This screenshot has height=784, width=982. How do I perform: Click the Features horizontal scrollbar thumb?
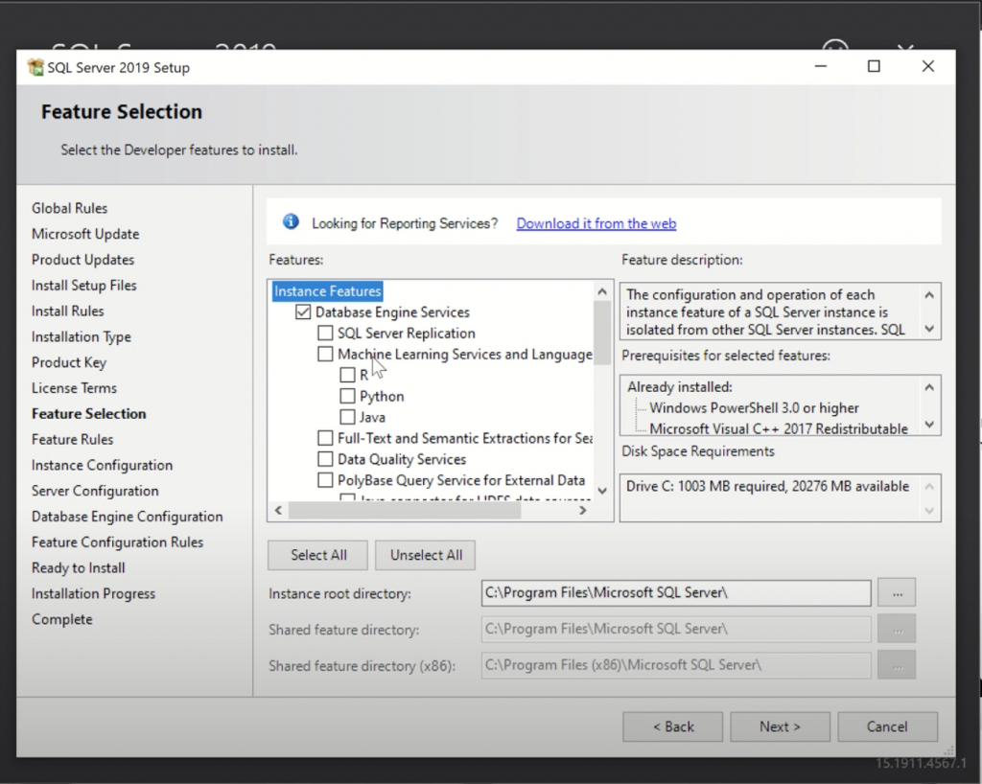[x=404, y=511]
